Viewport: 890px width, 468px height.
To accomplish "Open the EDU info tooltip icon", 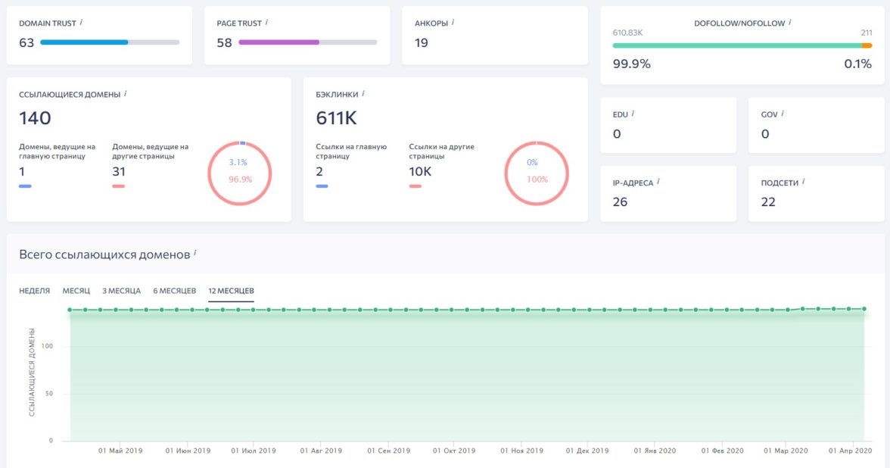I will (x=633, y=114).
